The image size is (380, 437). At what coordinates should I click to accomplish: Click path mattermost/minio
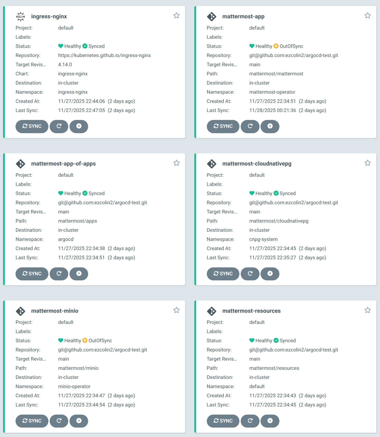click(78, 368)
